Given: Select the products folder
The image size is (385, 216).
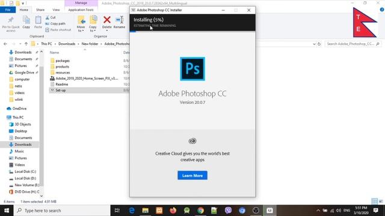Looking at the screenshot, I should (x=62, y=67).
